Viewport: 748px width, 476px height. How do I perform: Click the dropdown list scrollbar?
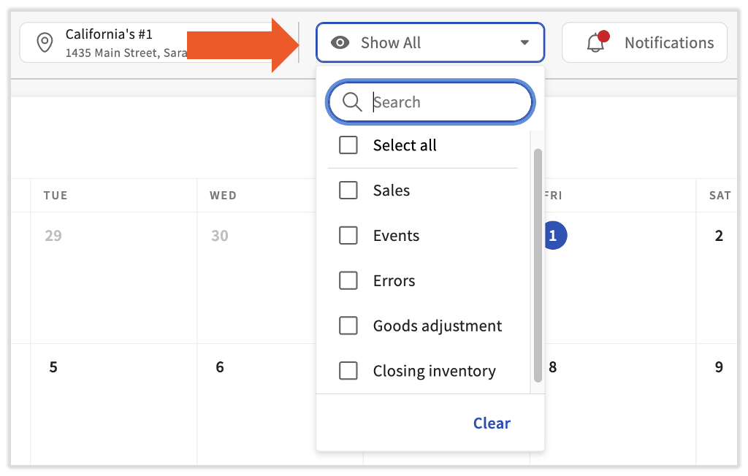tap(538, 263)
